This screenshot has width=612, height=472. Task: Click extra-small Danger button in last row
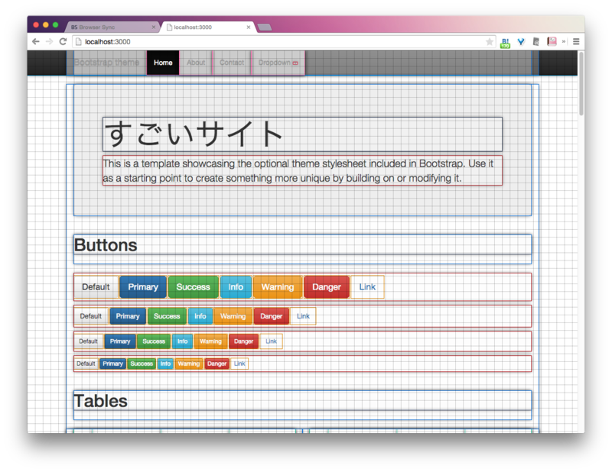[217, 364]
